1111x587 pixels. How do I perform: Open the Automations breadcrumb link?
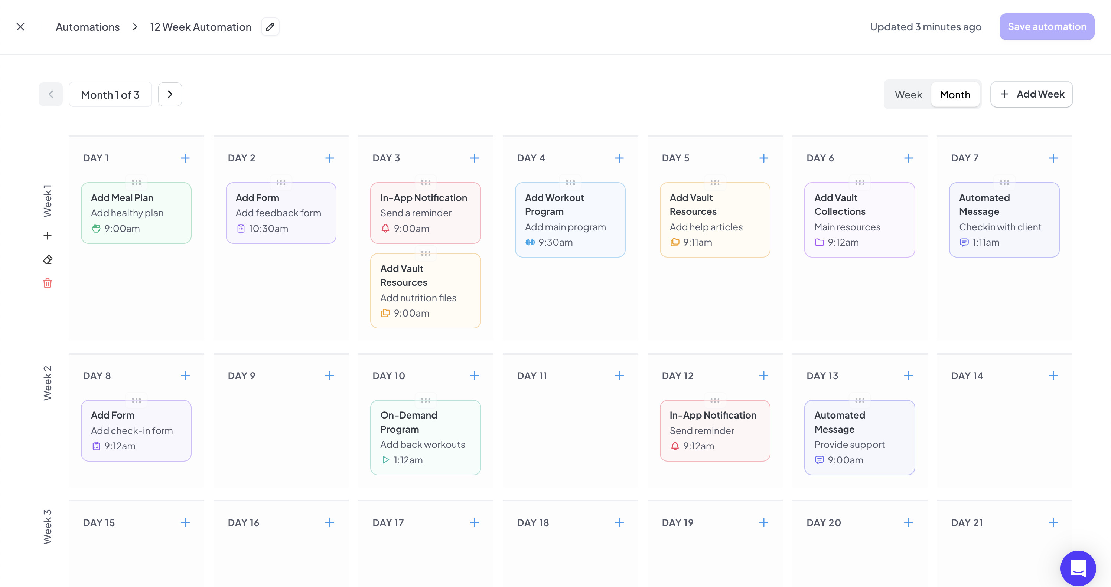[88, 27]
